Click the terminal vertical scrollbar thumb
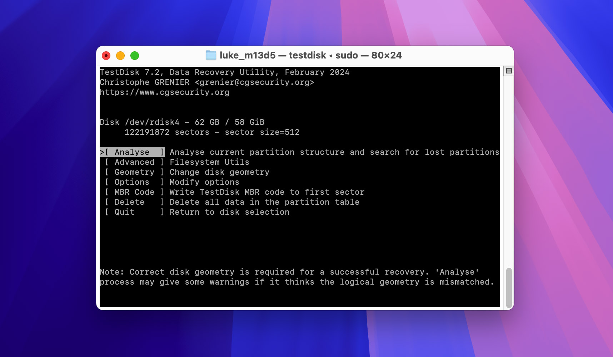Screen dimensions: 613x357 (x=509, y=288)
